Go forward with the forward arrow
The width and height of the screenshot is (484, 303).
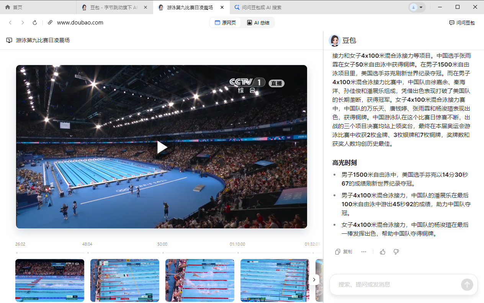[23, 23]
